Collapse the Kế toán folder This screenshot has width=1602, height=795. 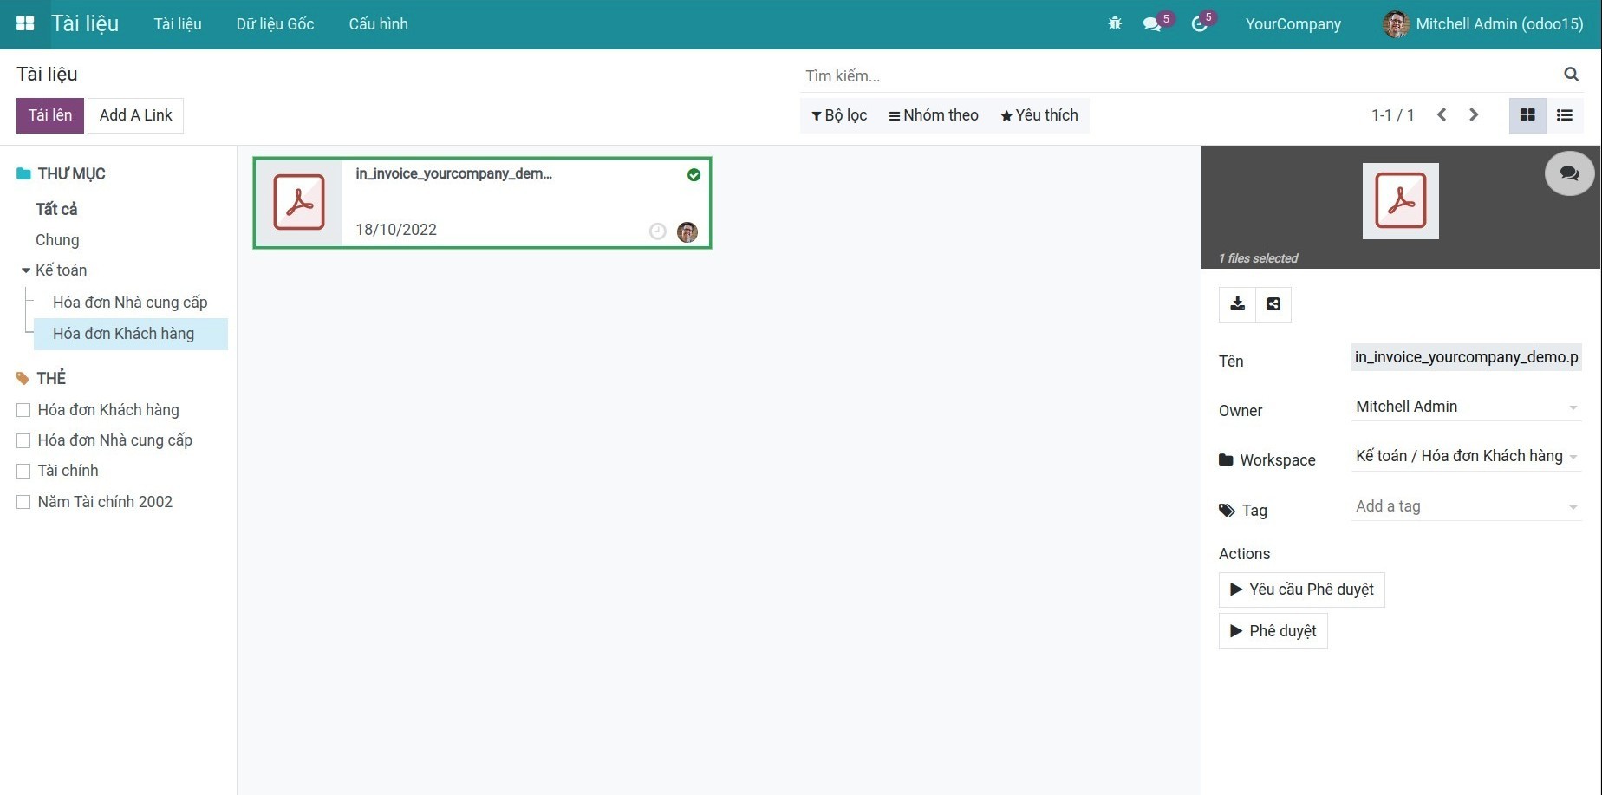pos(26,270)
